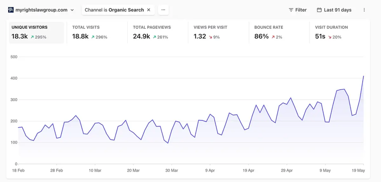
Task: Show the Views Per Visit graph
Action: 218,32
